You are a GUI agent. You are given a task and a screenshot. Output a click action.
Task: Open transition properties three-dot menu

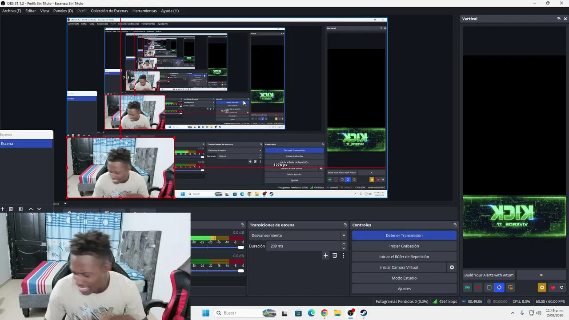point(343,256)
